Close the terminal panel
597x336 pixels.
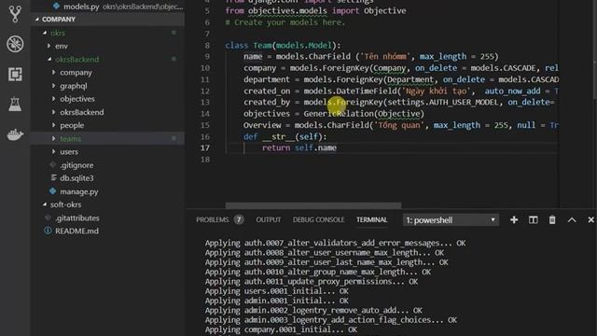coord(590,220)
